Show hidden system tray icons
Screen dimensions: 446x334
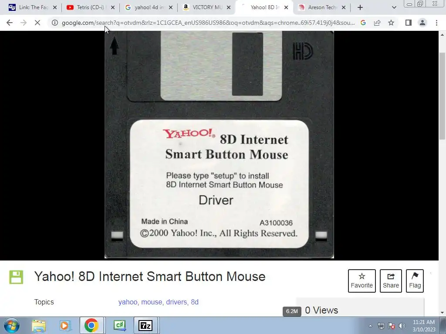[370, 326]
